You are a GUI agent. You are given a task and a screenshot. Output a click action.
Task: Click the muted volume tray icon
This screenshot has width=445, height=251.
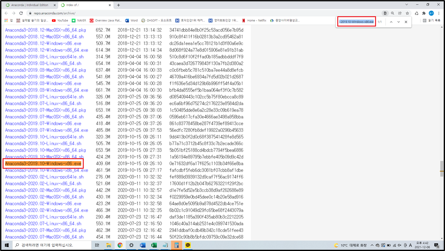click(400, 245)
